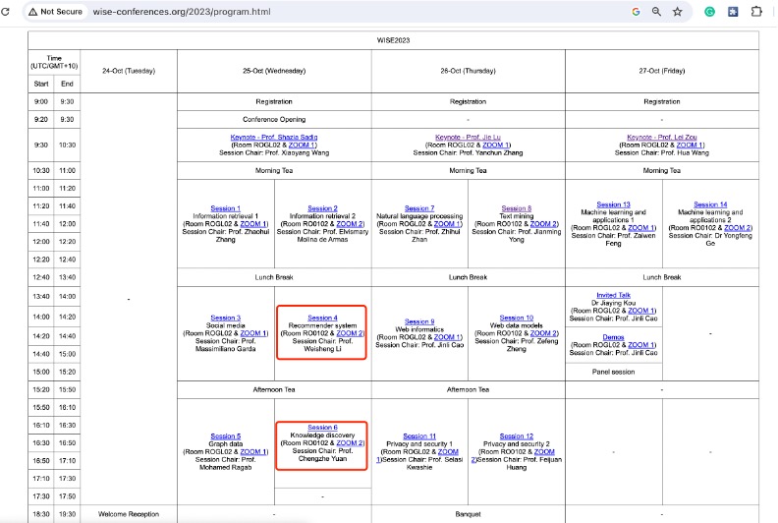Open Session 5 Graph data link
The height and width of the screenshot is (523, 778).
225,436
